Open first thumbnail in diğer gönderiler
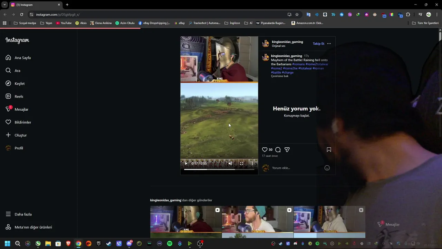 pyautogui.click(x=186, y=222)
